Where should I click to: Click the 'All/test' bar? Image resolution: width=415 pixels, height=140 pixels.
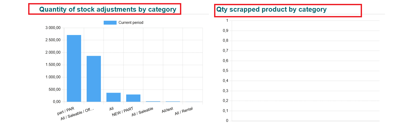173,101
